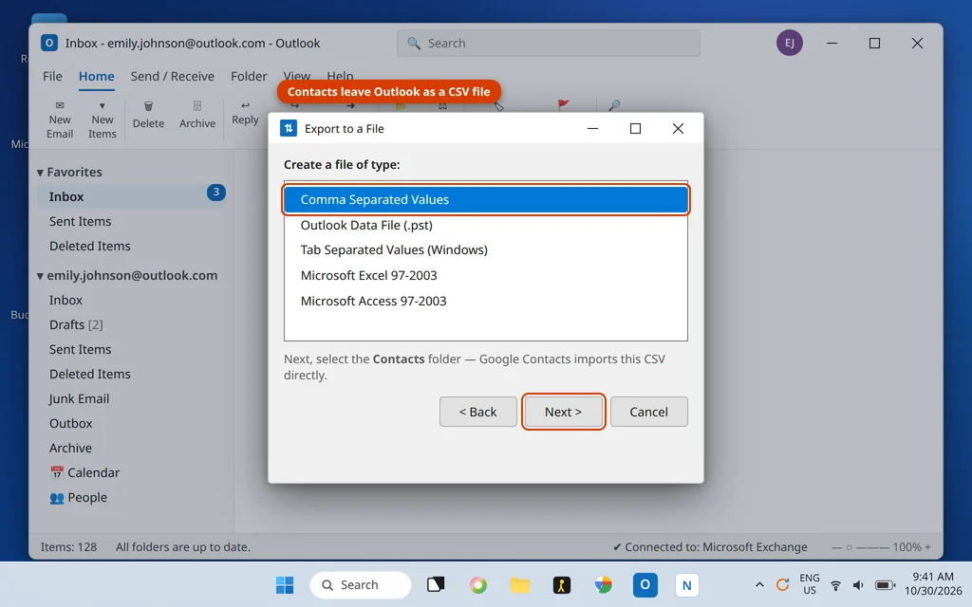Click the Cancel button in the export dialog
The height and width of the screenshot is (607, 972).
click(649, 412)
